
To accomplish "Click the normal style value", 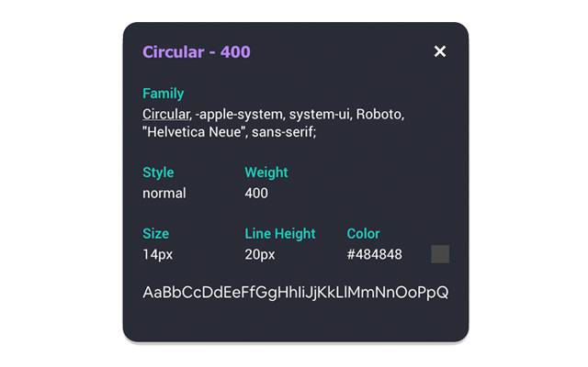I will tap(164, 194).
